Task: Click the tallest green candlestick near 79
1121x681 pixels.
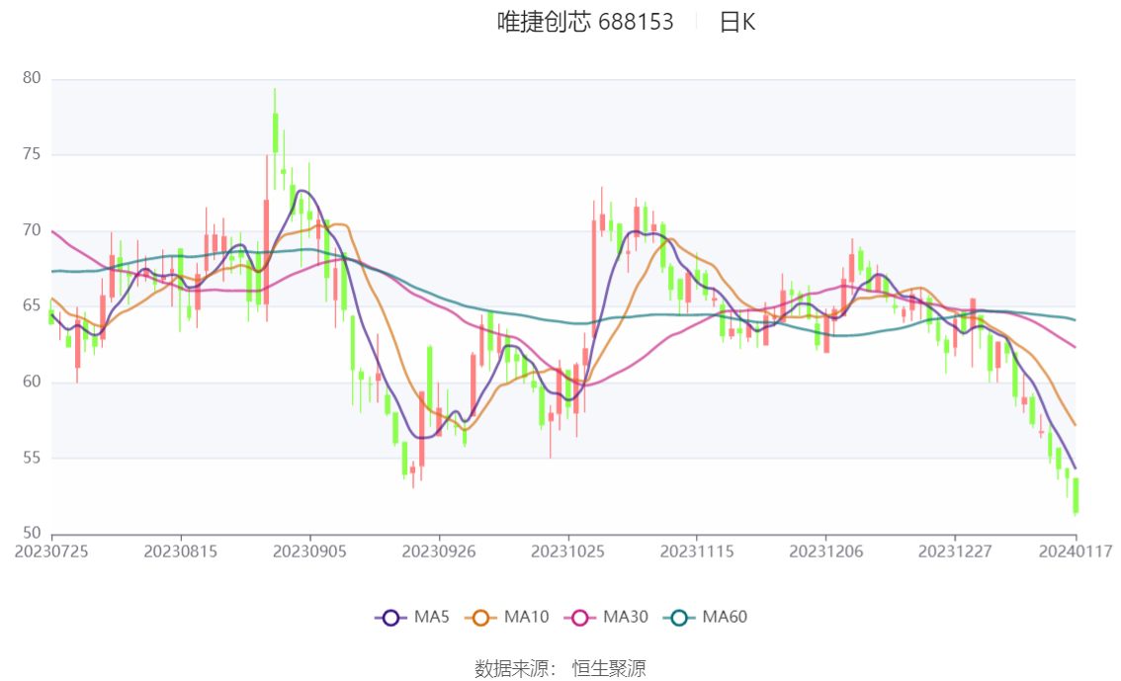Action: coord(275,132)
